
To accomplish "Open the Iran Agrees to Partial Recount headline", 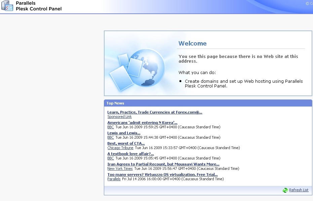I will tap(163, 164).
